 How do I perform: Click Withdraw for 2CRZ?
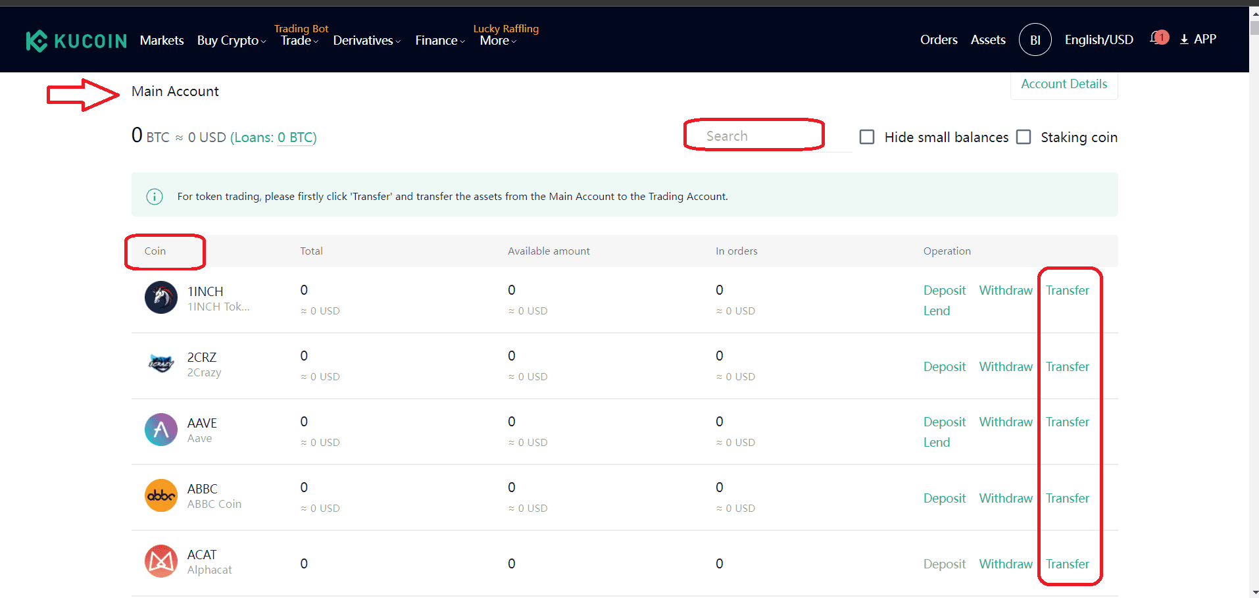[1006, 366]
